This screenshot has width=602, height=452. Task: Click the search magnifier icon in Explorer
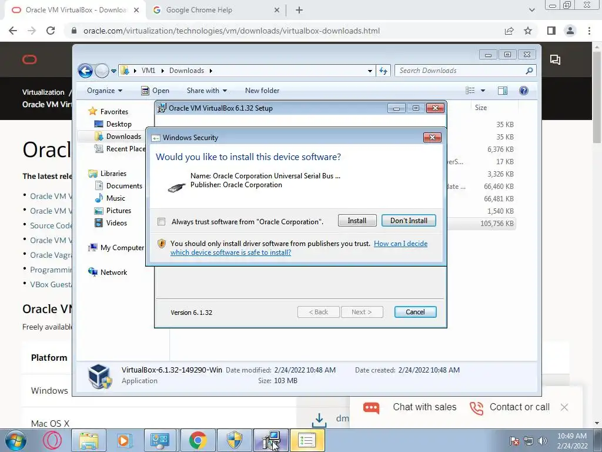pos(530,71)
